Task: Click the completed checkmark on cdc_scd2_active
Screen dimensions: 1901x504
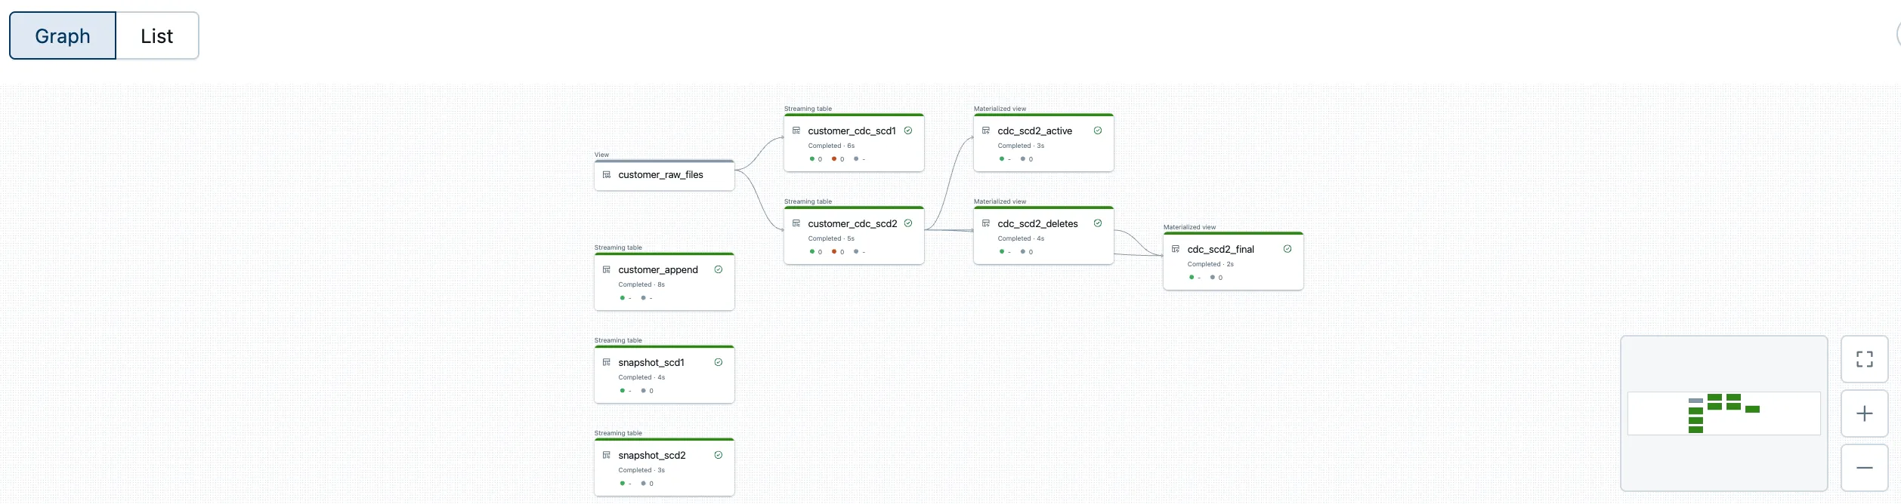Action: tap(1098, 131)
